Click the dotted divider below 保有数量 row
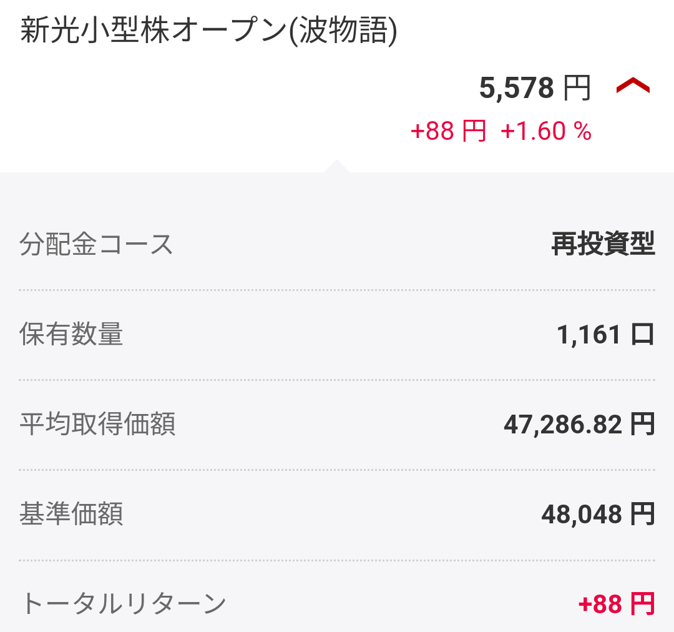The width and height of the screenshot is (674, 632). coord(337,380)
